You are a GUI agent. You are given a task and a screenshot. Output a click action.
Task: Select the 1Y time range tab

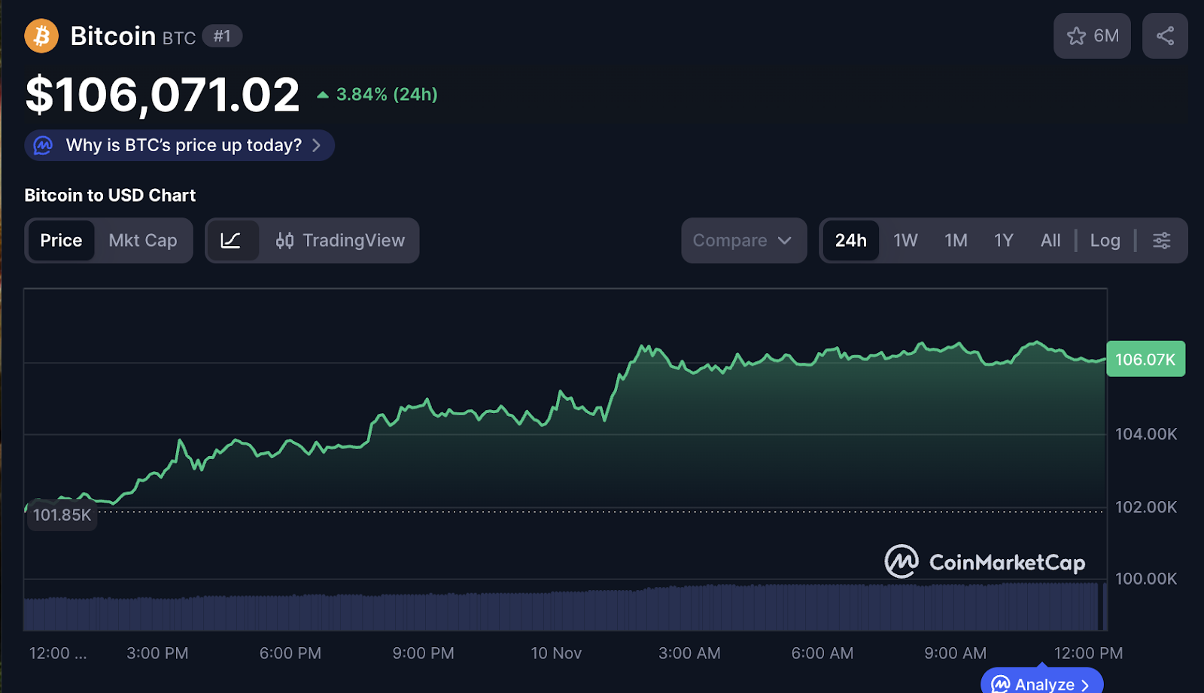(x=1003, y=241)
